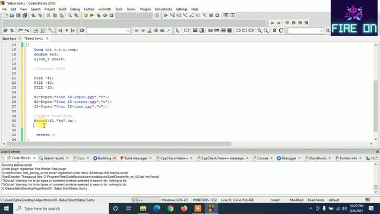Open the Plugins menu
Screen dimensions: 380x214
coord(145,9)
